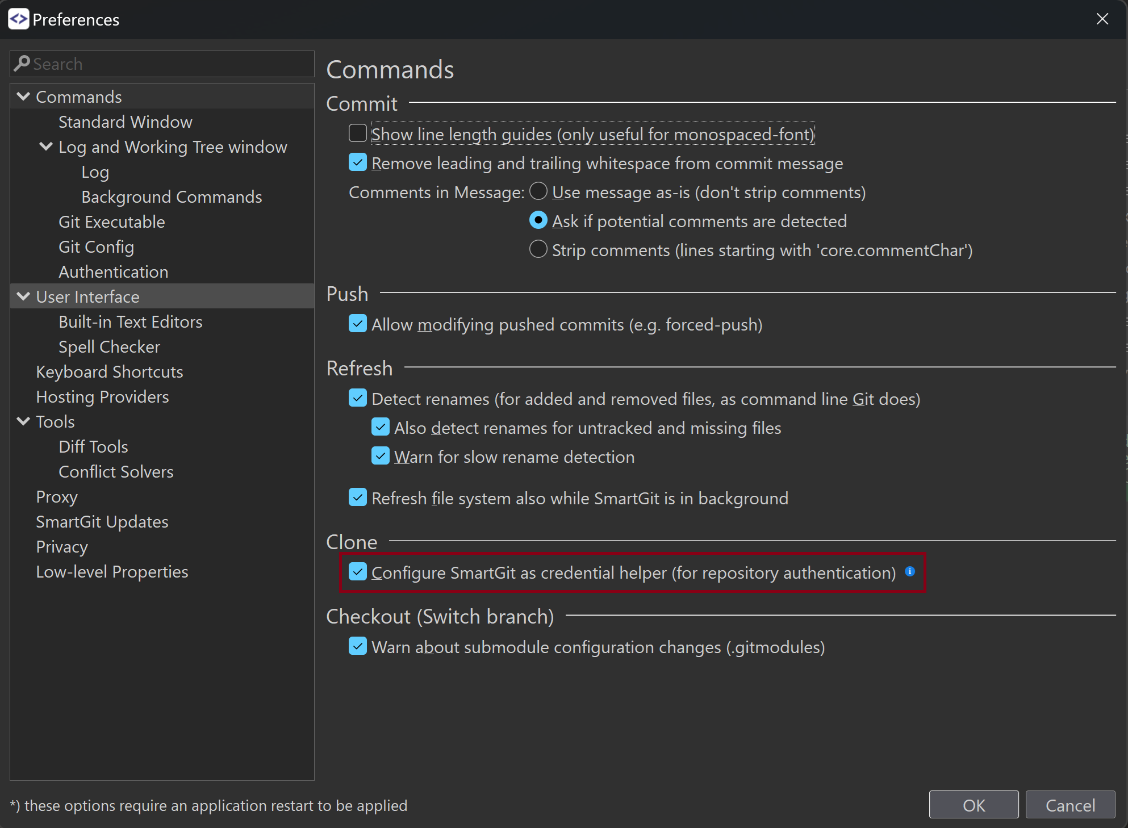Click inside the Search field

162,64
